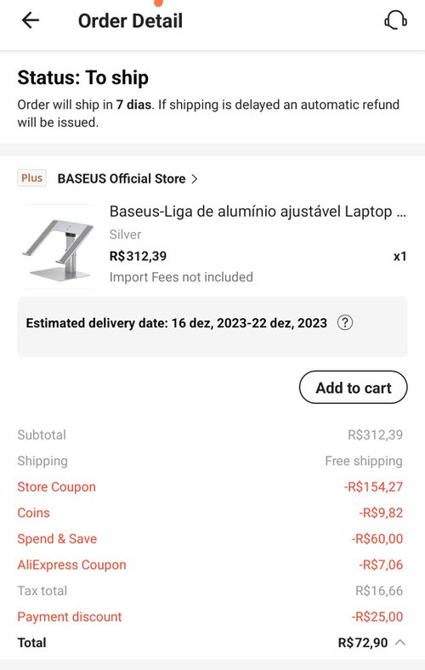Select the Coins discount line

[x=210, y=513]
